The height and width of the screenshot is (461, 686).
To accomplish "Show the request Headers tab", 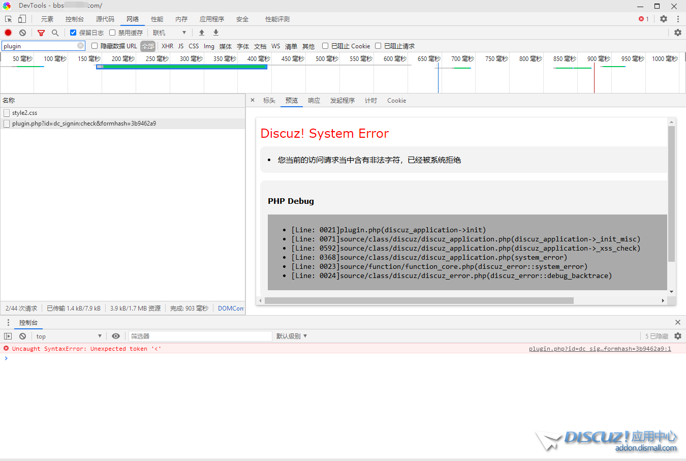I will [x=269, y=100].
